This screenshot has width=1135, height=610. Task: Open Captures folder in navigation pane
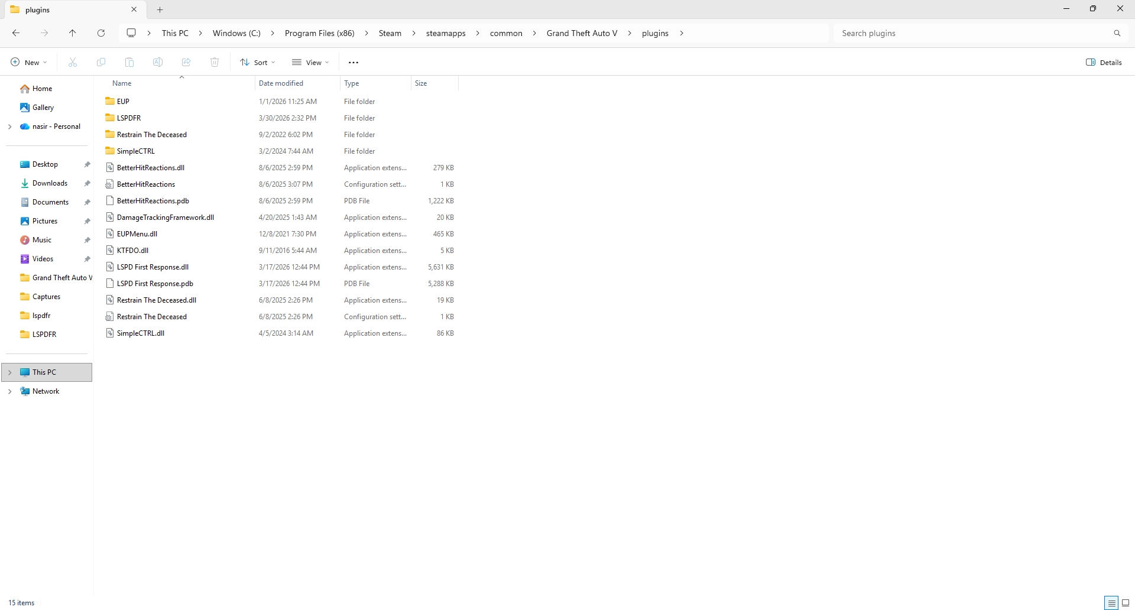[47, 297]
